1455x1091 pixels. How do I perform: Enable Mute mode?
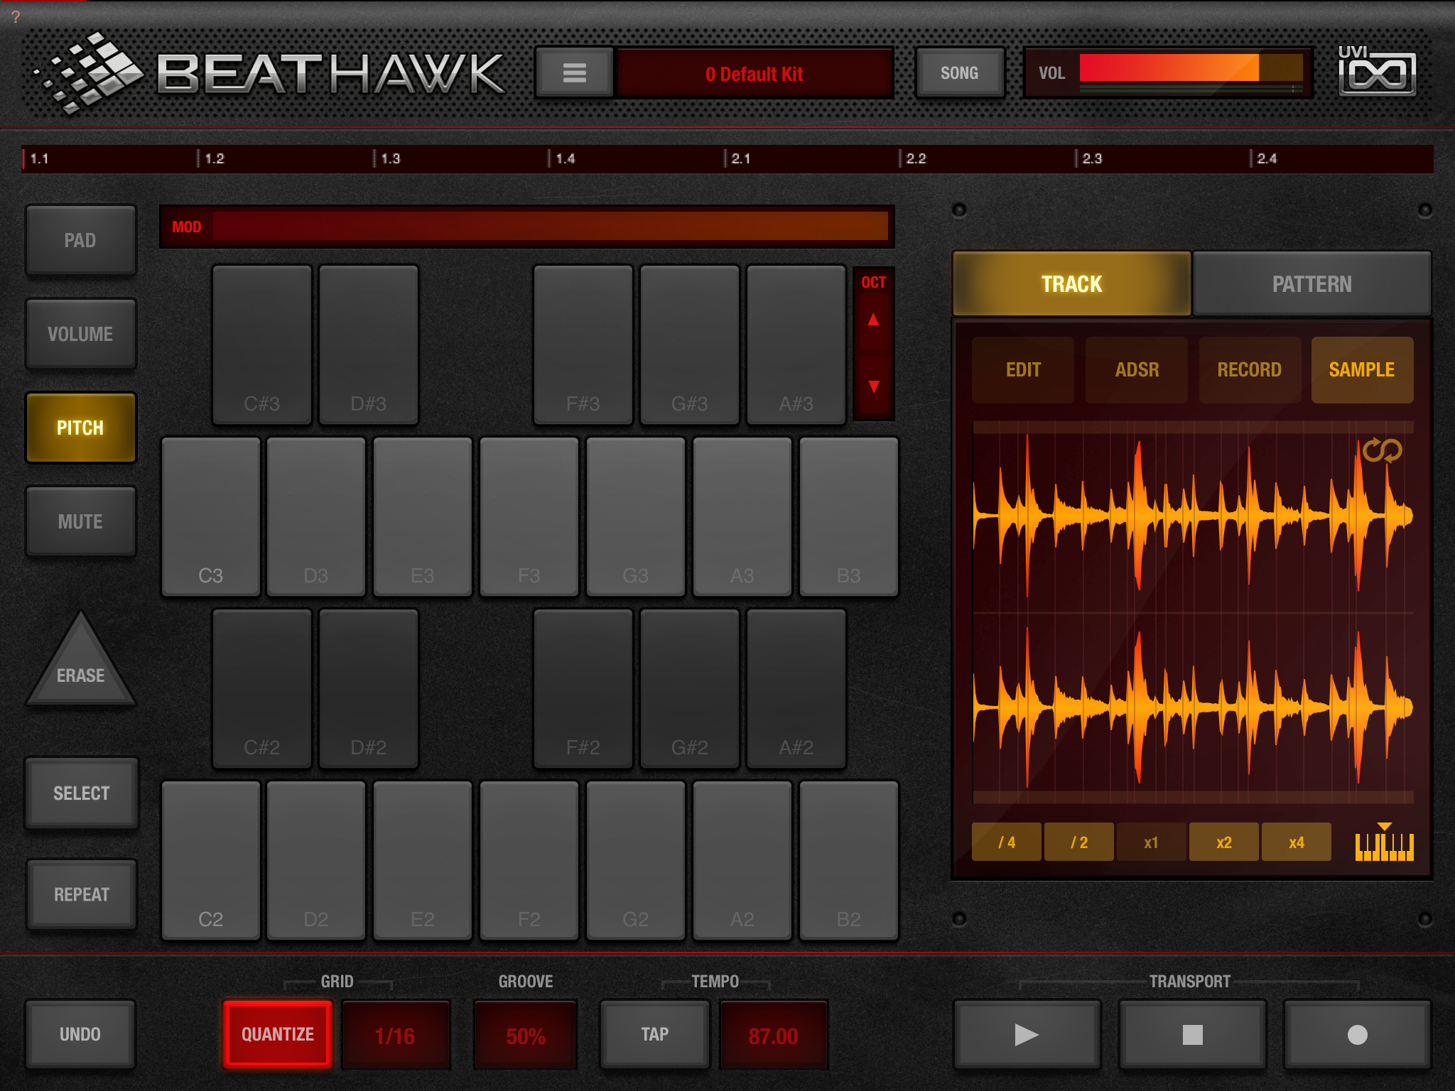[x=80, y=521]
